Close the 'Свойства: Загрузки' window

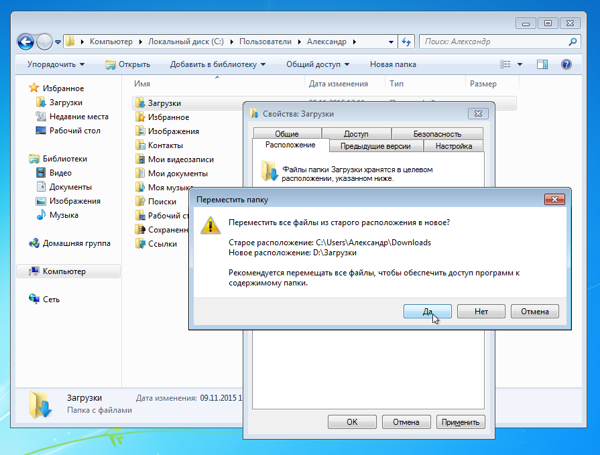pos(478,113)
